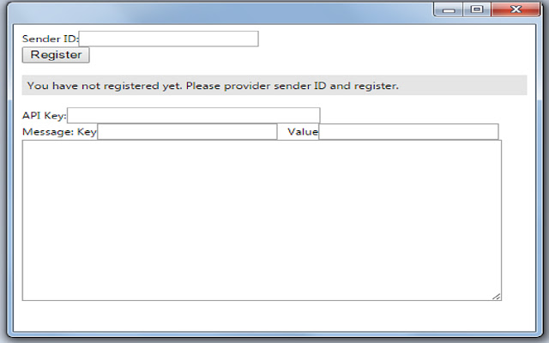Maximize the window using title bar button
Screen dimensions: 549x343
(x=477, y=9)
